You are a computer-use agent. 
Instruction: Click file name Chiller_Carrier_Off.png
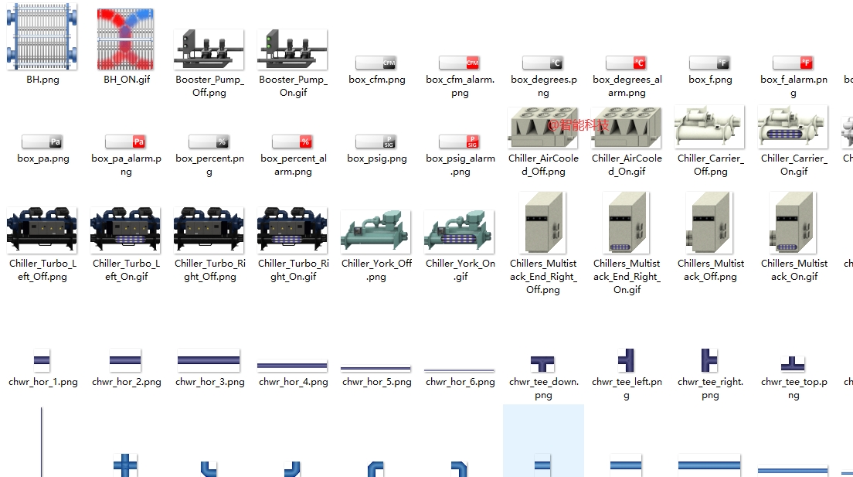[711, 165]
